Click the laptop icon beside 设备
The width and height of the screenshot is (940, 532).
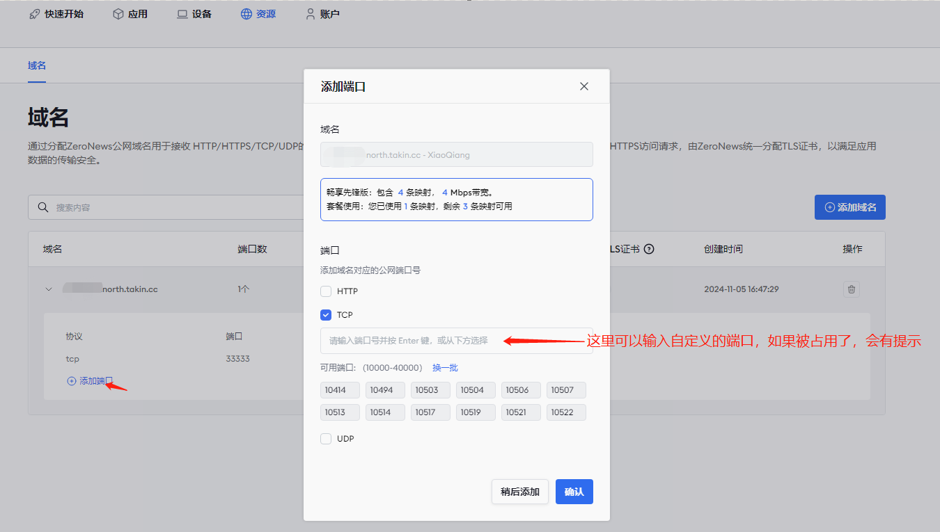(x=182, y=14)
